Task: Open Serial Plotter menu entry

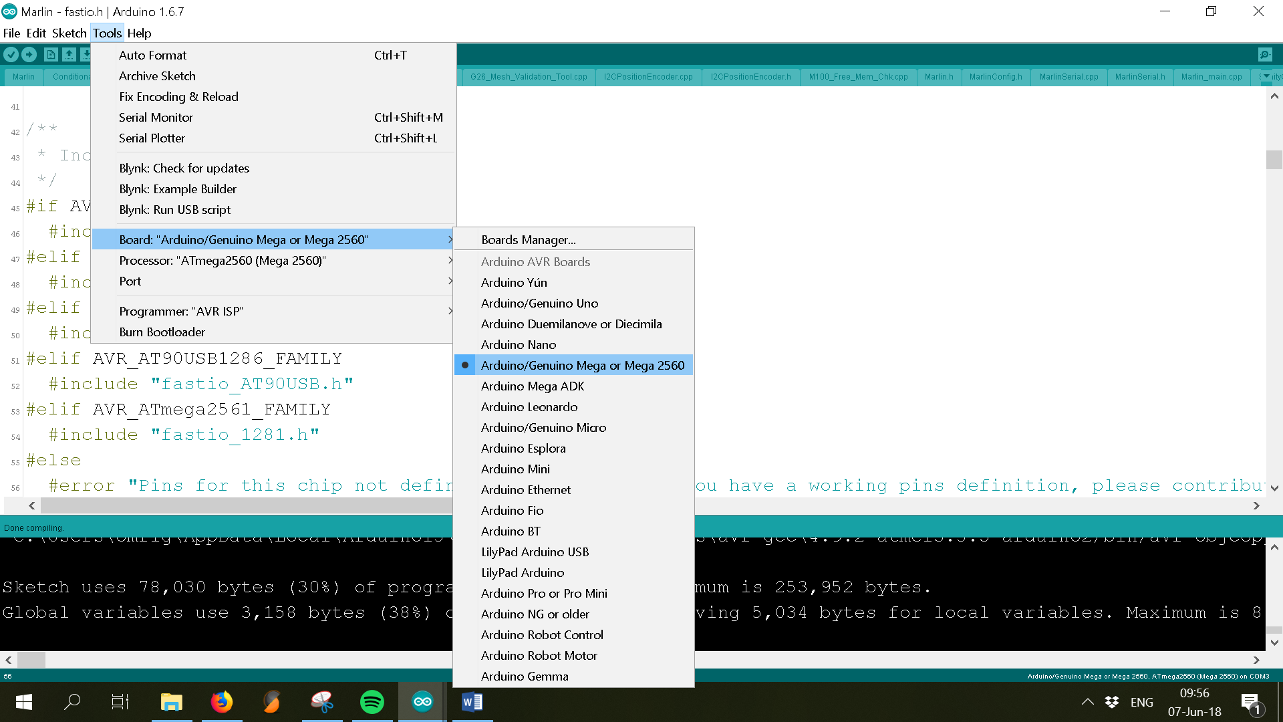Action: 273,138
